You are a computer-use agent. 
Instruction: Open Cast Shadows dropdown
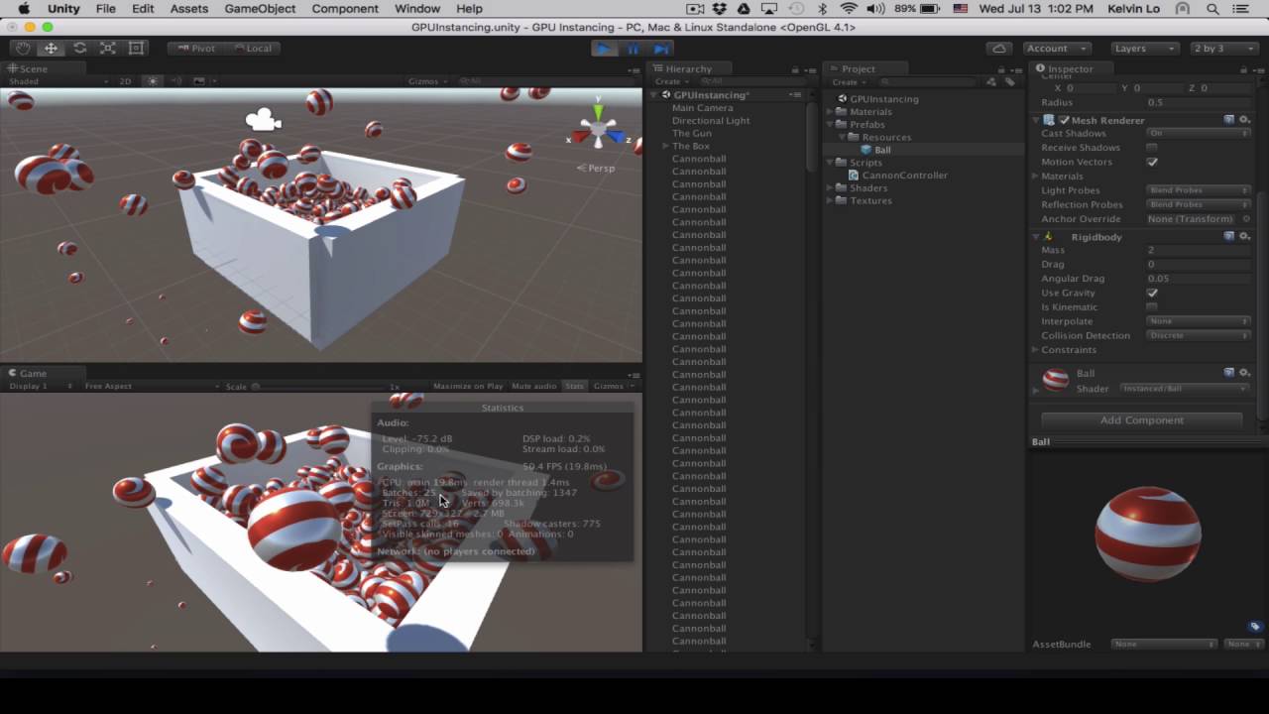[1199, 133]
